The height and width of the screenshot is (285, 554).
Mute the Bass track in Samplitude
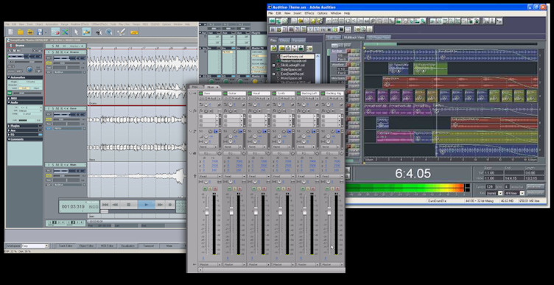(x=57, y=108)
